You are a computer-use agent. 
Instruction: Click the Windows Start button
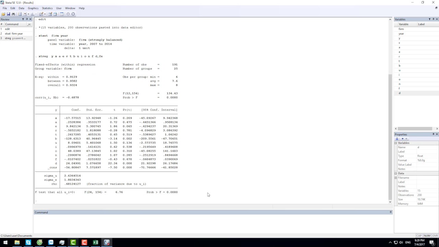pos(5,243)
